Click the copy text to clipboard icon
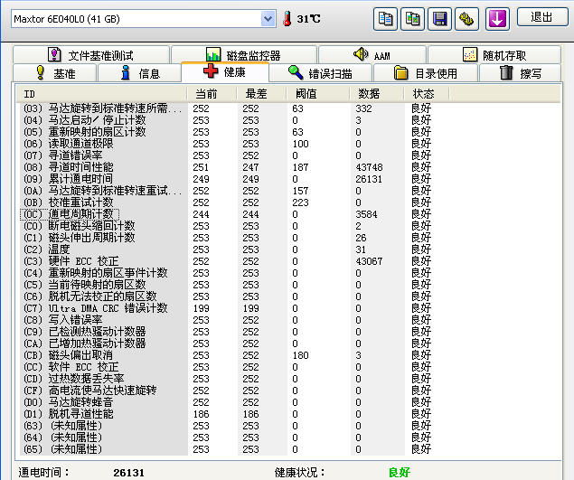The height and width of the screenshot is (480, 574). (x=385, y=18)
